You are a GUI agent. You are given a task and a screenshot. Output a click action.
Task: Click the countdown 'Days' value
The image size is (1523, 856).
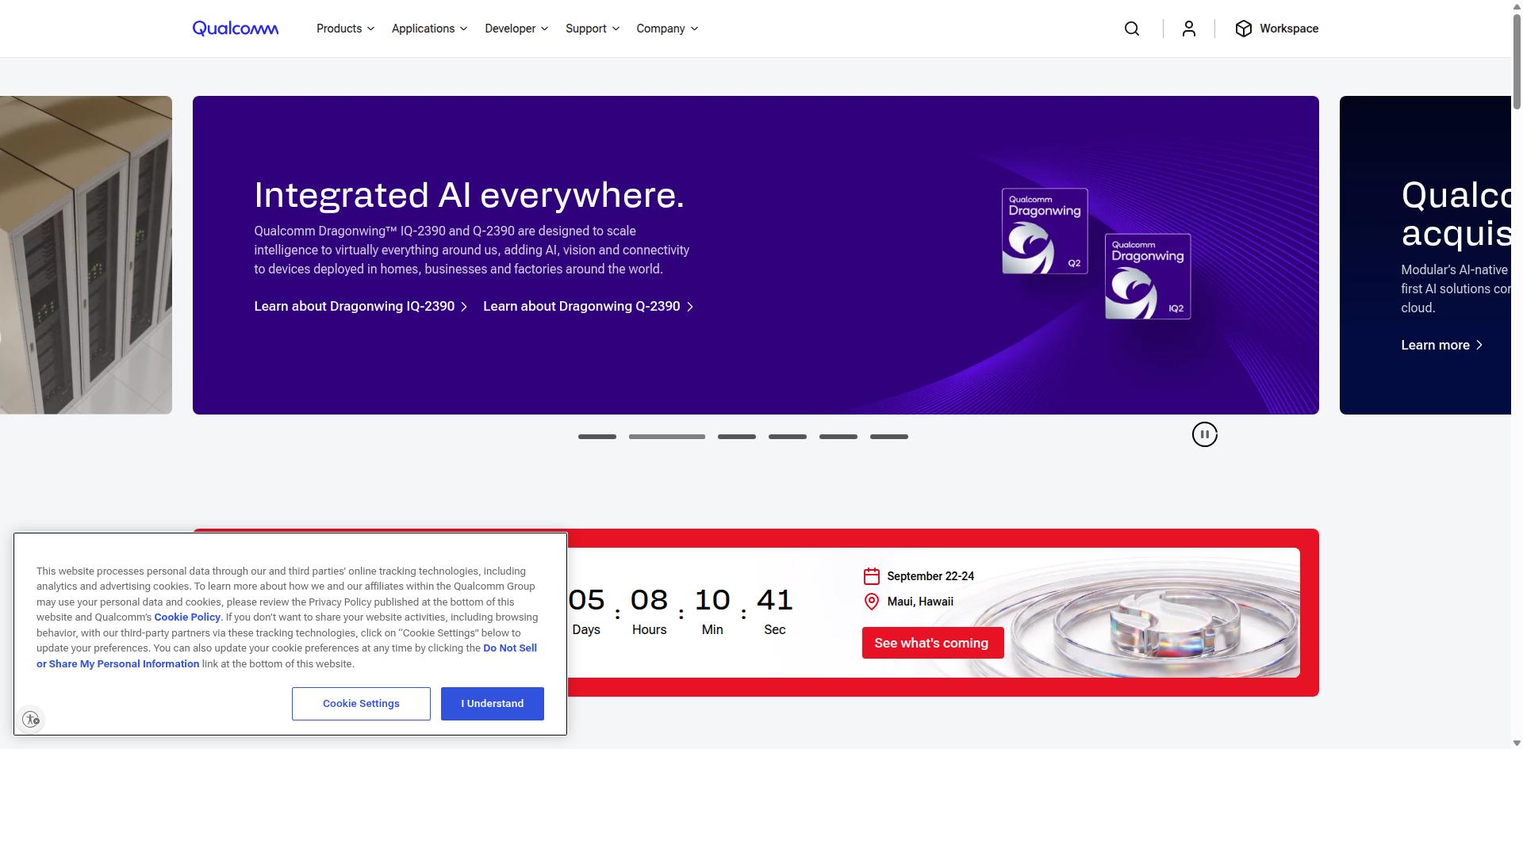[586, 600]
